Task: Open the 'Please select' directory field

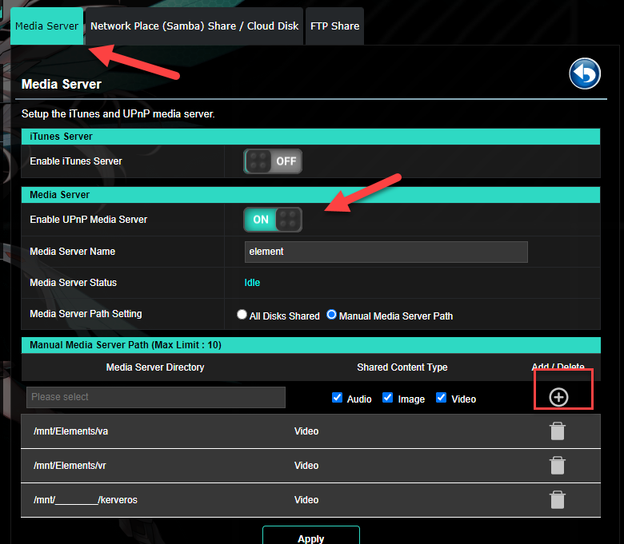Action: (x=156, y=397)
